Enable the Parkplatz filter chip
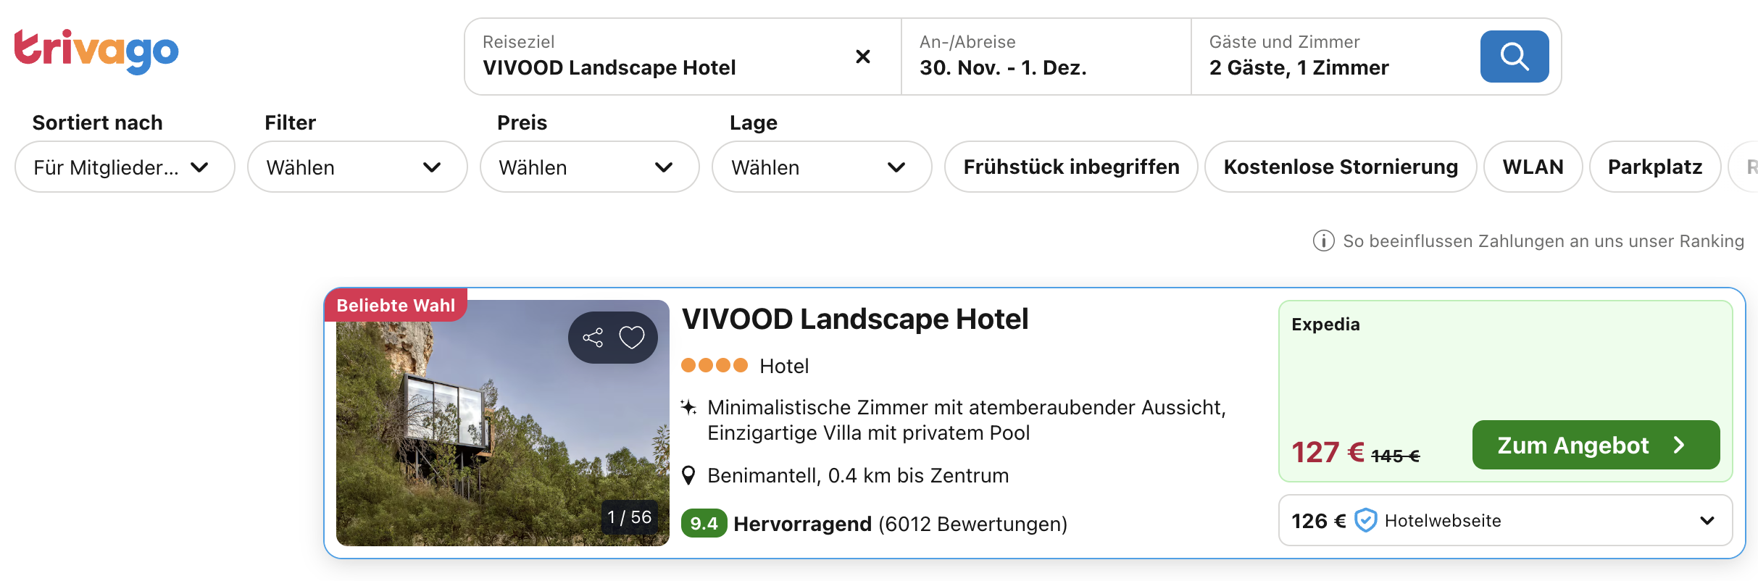The width and height of the screenshot is (1758, 581). (x=1654, y=167)
